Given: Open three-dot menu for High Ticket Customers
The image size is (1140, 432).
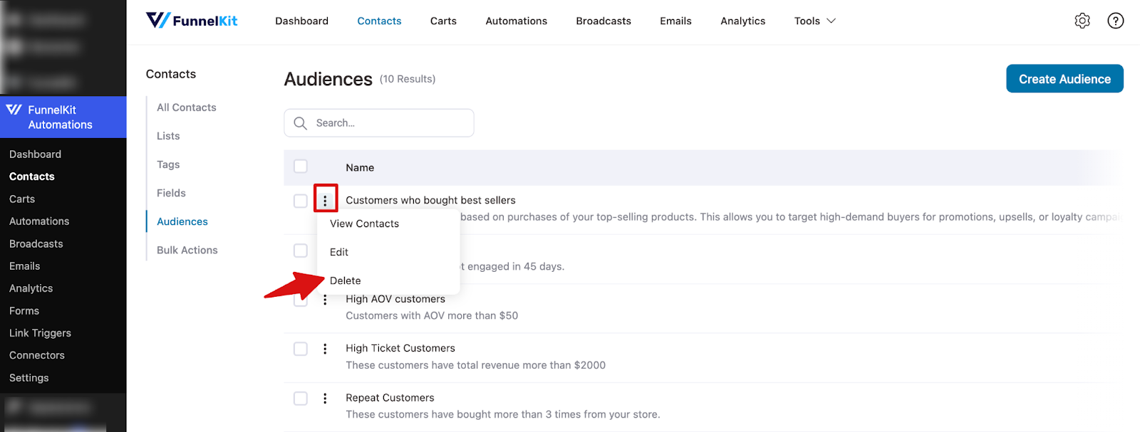Looking at the screenshot, I should point(325,349).
